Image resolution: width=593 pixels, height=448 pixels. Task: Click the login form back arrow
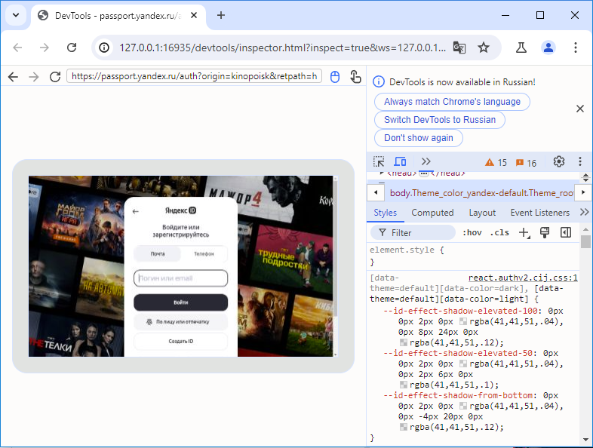(x=136, y=211)
